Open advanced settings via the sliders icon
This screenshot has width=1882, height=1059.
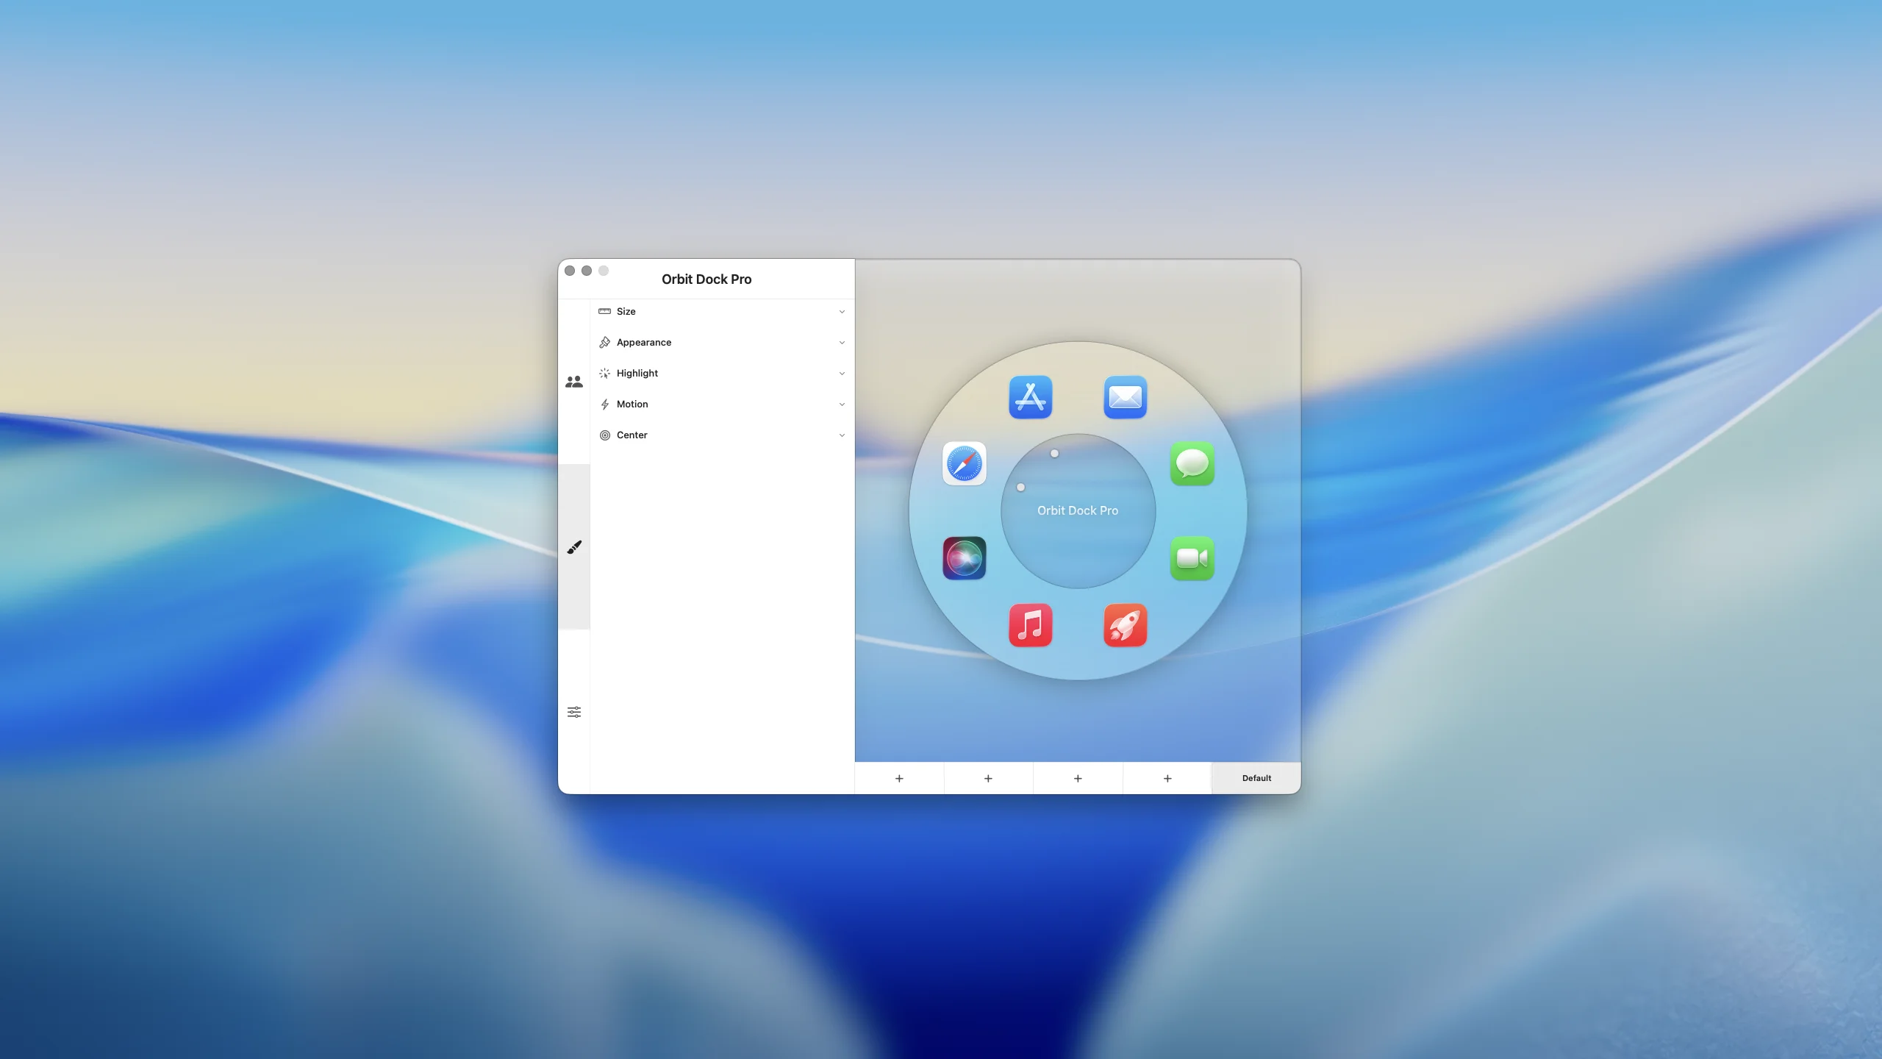click(x=574, y=712)
